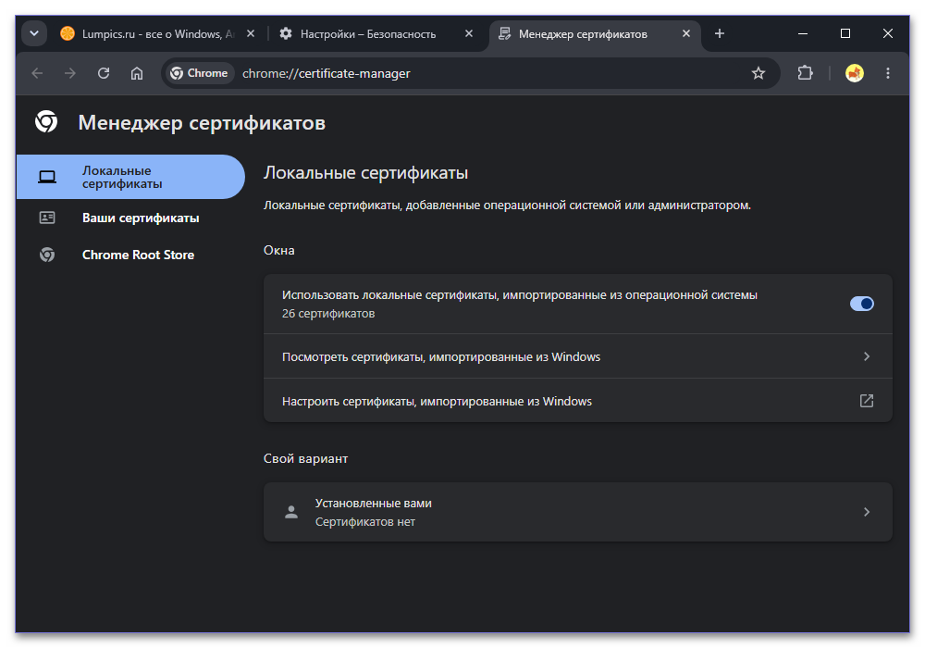This screenshot has height=648, width=925.
Task: Open Посмотреть сертификаты, импортированные из Windows
Action: pos(577,356)
